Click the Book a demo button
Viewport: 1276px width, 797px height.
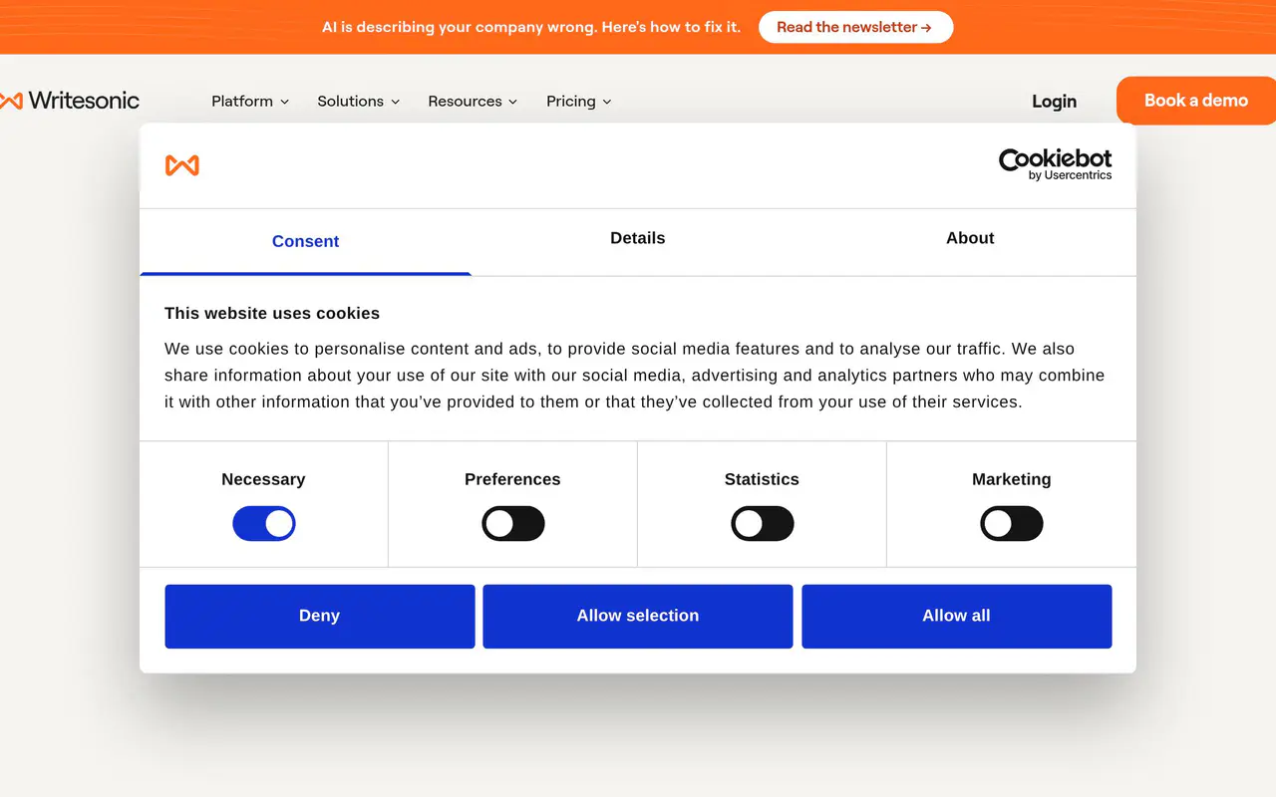point(1196,101)
